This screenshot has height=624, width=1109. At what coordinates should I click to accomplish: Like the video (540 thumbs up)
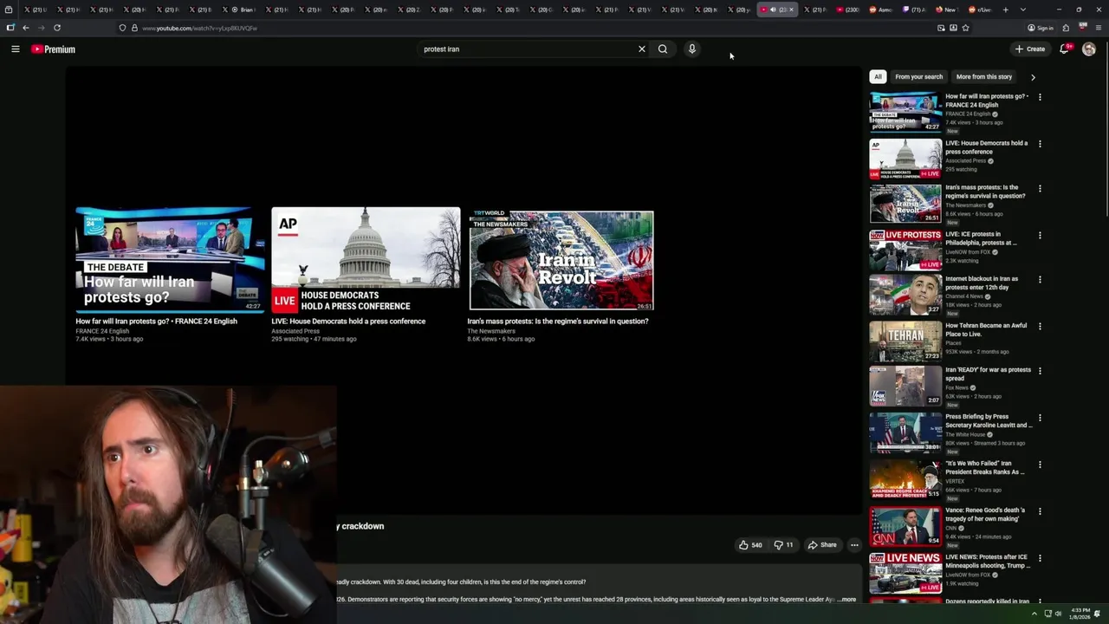coord(750,545)
